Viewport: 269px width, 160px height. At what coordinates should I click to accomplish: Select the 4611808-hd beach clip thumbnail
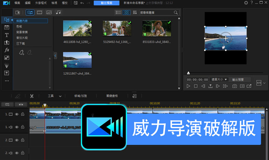tap(77, 28)
